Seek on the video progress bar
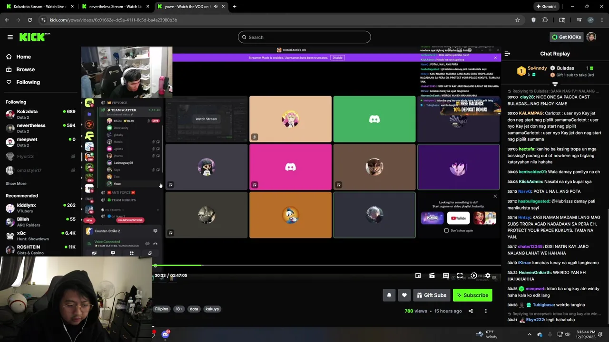The width and height of the screenshot is (609, 342). pyautogui.click(x=327, y=266)
